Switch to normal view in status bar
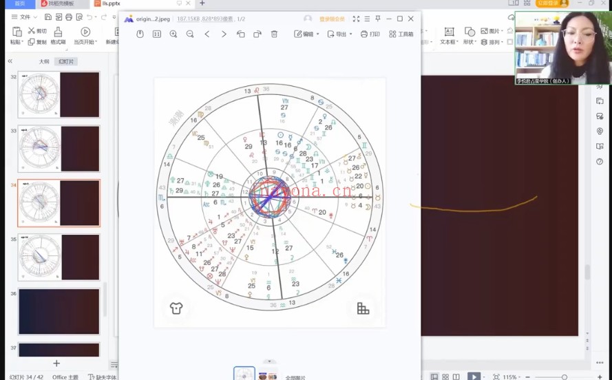Viewport: 612px width, 380px height. [x=434, y=377]
